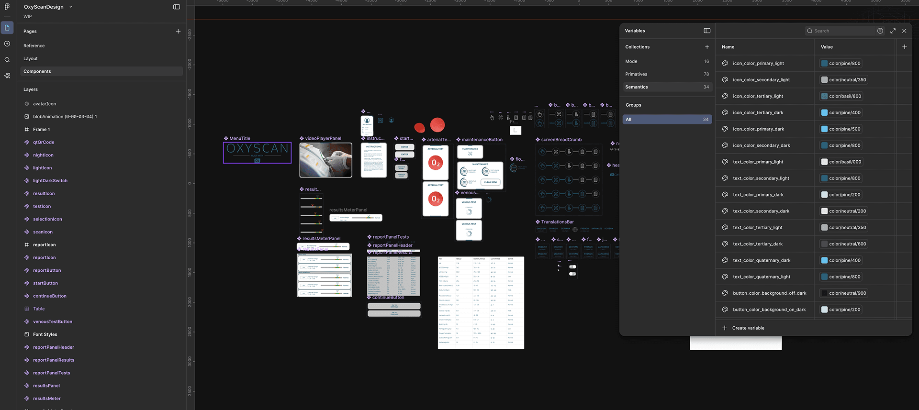The width and height of the screenshot is (919, 410).
Task: Open the AI actions sparkle icon in left rail
Action: pyautogui.click(x=7, y=76)
